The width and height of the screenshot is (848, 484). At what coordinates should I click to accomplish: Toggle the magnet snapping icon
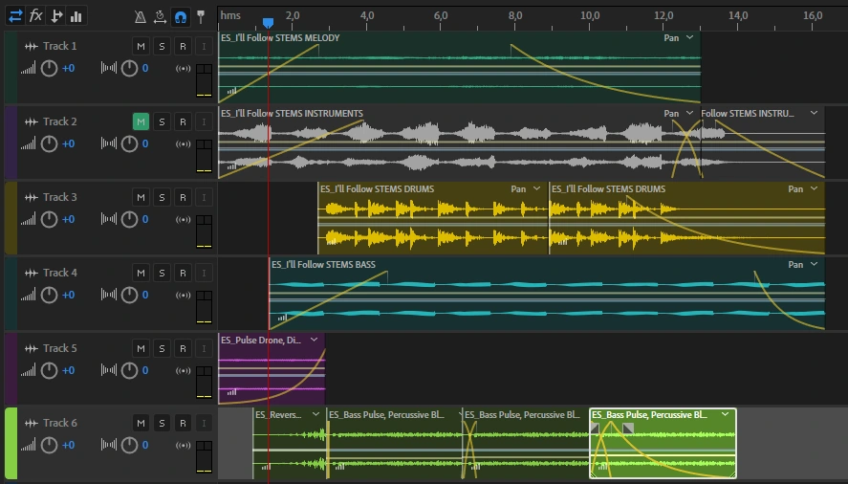click(x=180, y=16)
